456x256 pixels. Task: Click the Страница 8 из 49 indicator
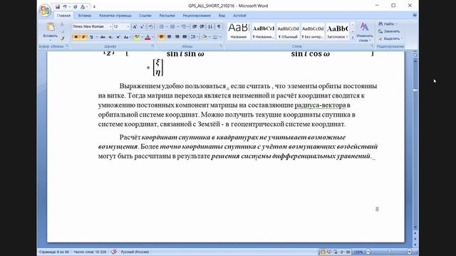click(x=54, y=252)
